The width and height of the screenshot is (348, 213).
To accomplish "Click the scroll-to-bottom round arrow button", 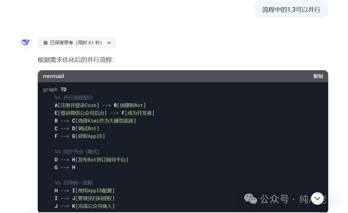I will tap(317, 198).
